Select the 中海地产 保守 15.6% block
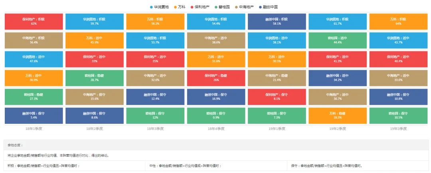The image size is (431, 173). pos(95,97)
